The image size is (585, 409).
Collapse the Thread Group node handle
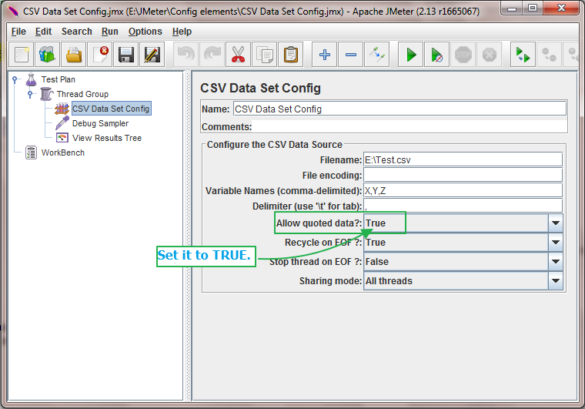point(30,94)
